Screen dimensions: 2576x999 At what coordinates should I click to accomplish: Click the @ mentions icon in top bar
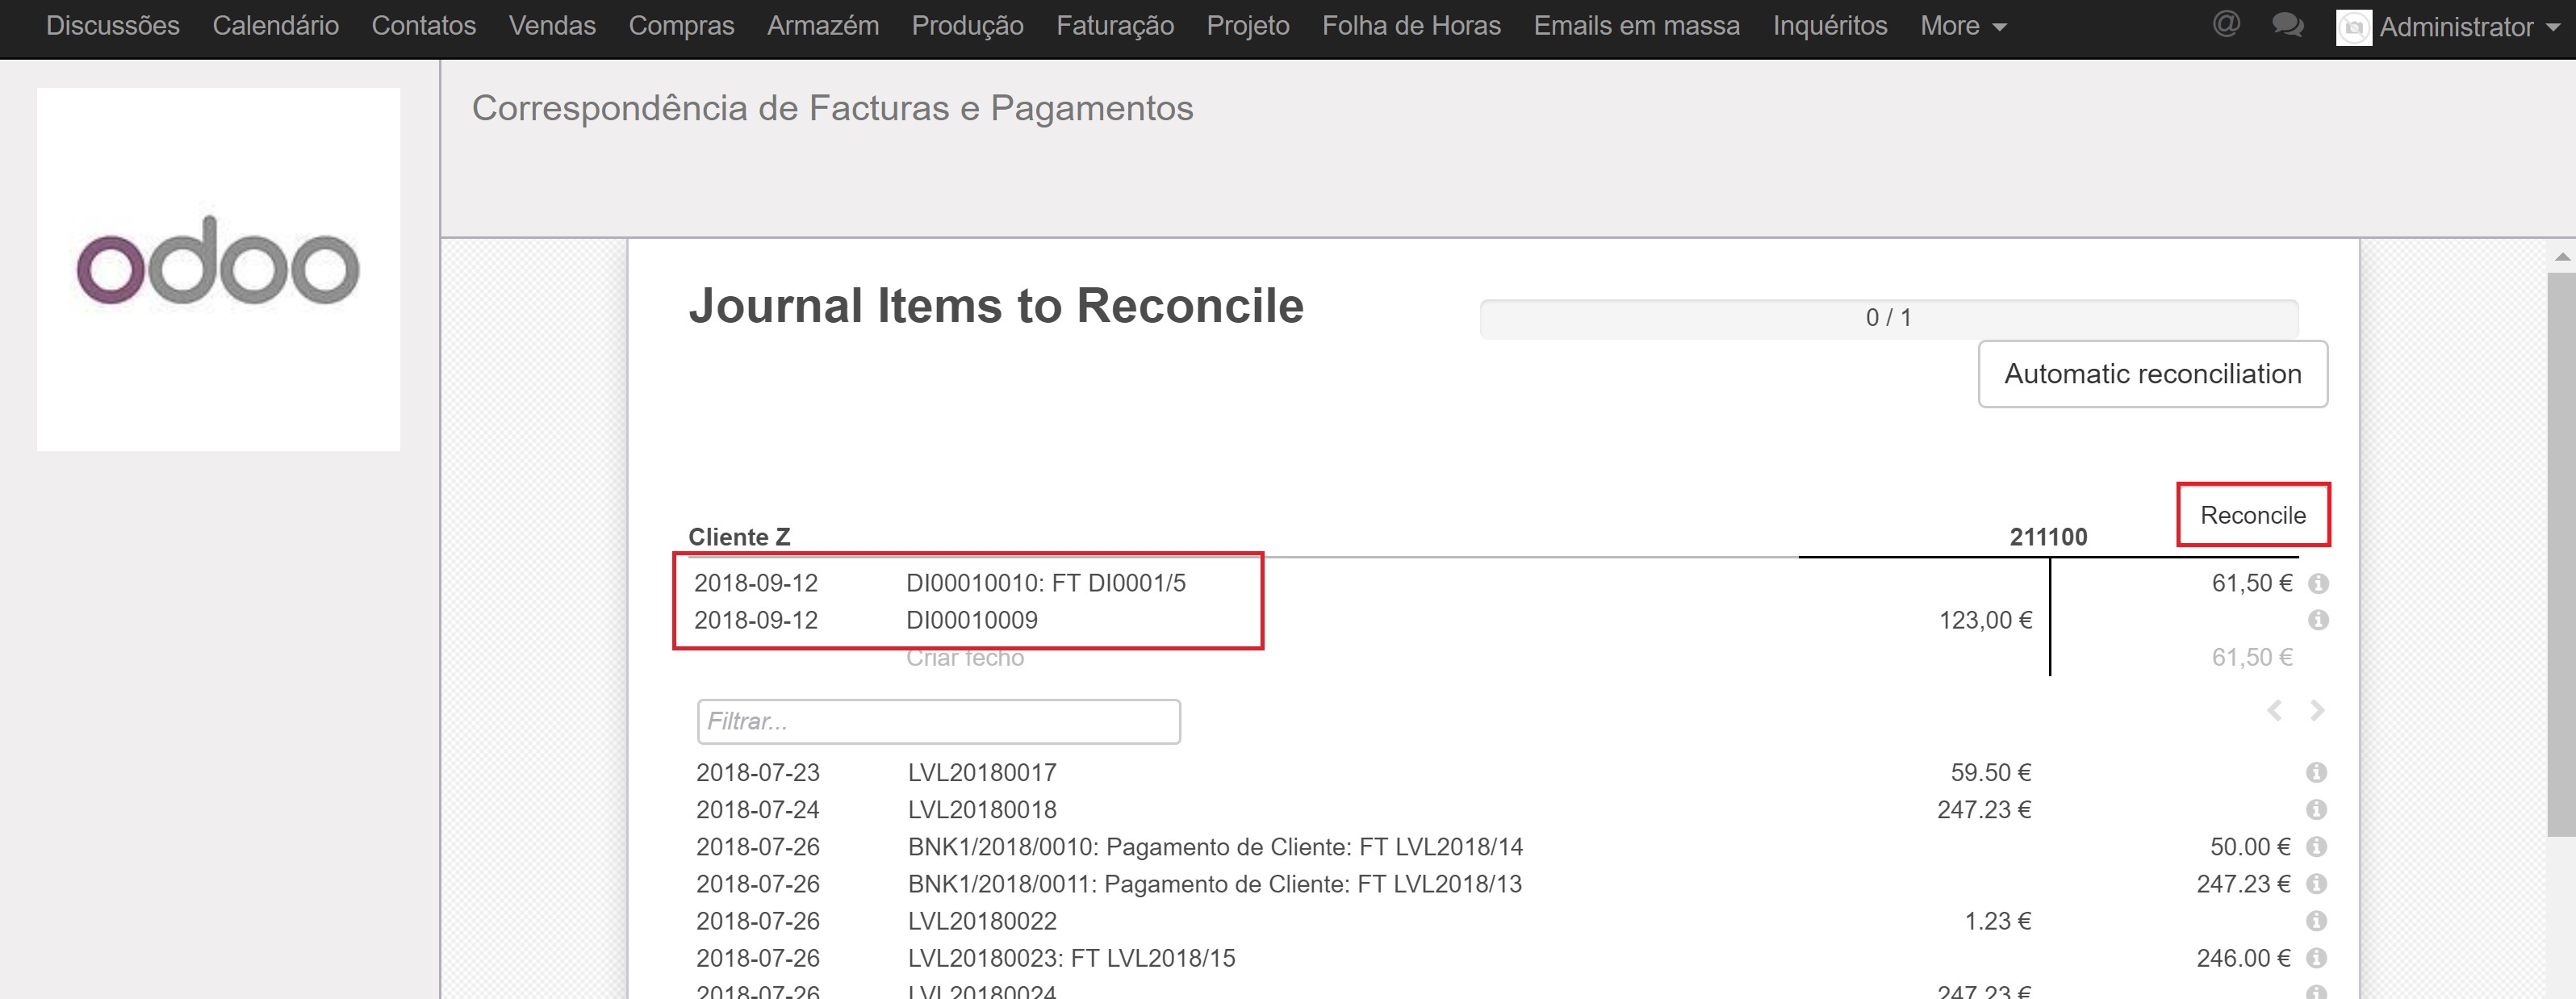[2226, 24]
